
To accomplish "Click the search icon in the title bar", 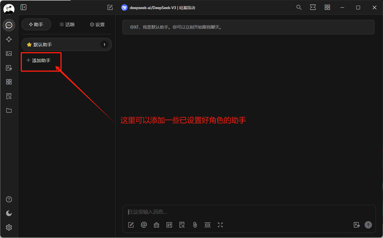I will point(299,7).
